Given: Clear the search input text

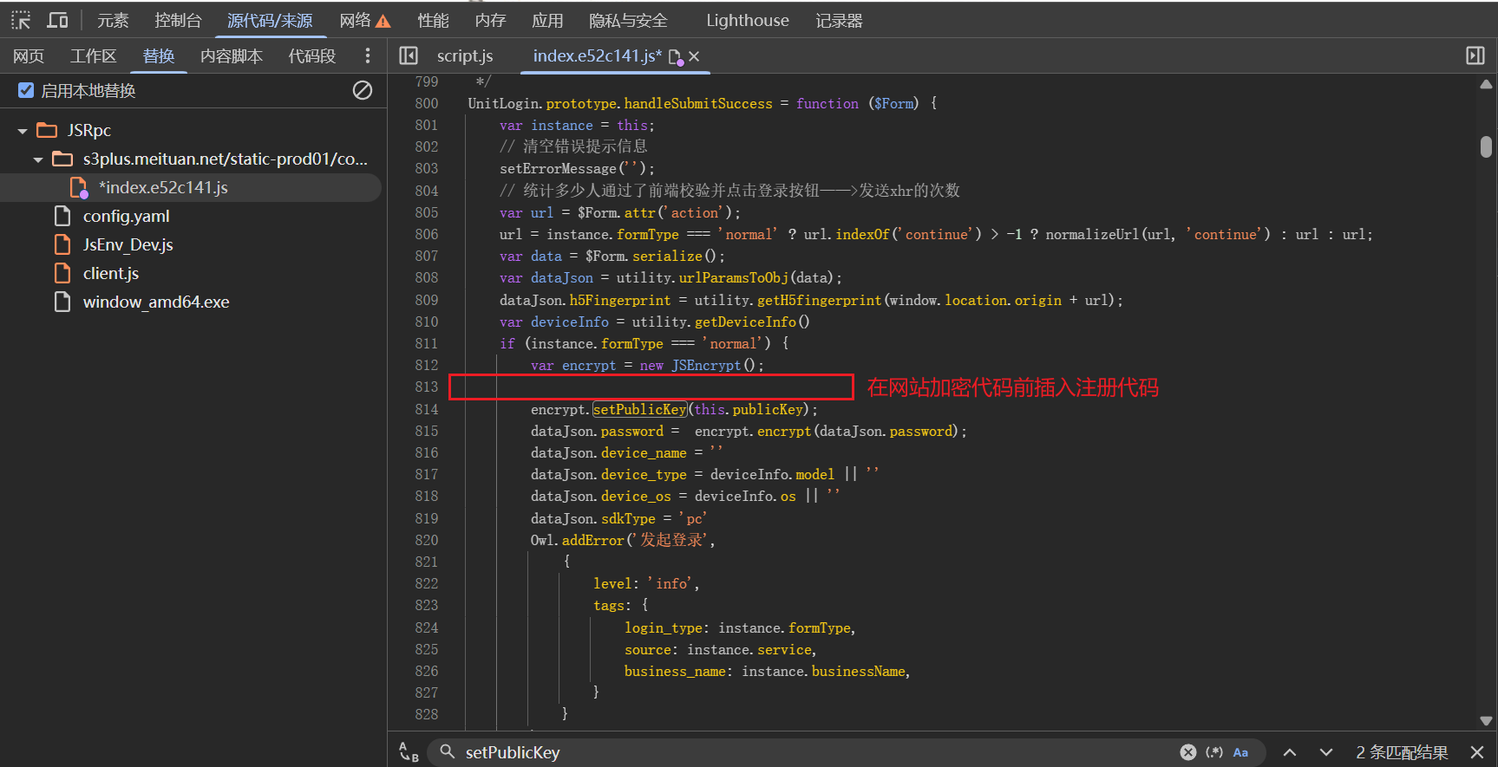Looking at the screenshot, I should [x=1188, y=752].
